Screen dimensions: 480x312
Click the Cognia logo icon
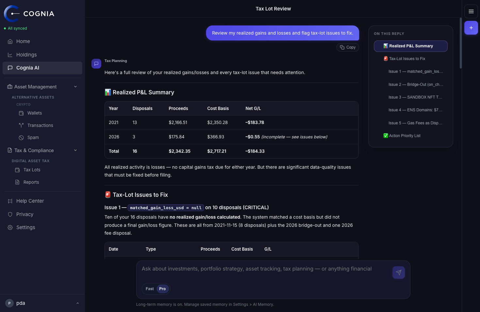(x=12, y=14)
